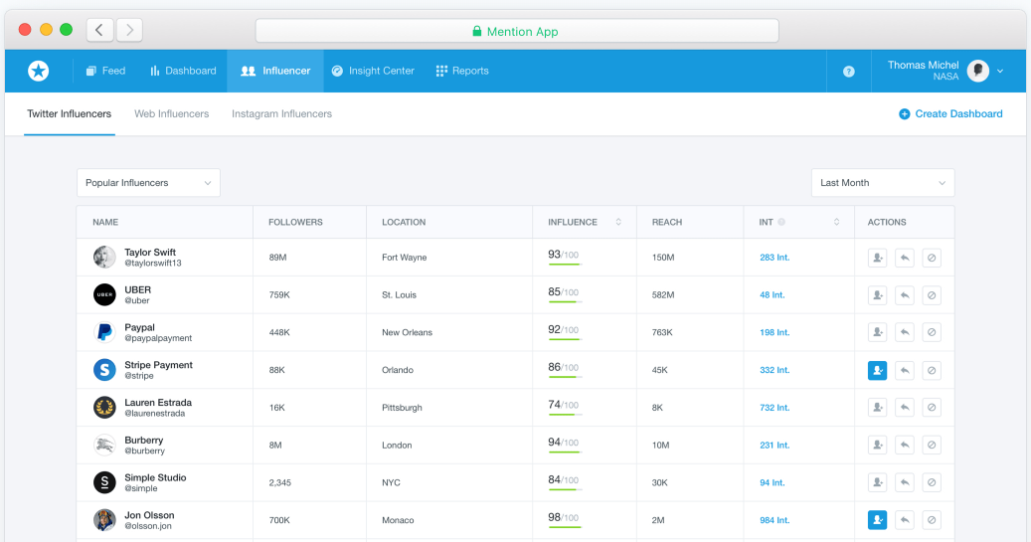Toggle off following for Stripe Payment
This screenshot has width=1031, height=542.
(x=877, y=370)
